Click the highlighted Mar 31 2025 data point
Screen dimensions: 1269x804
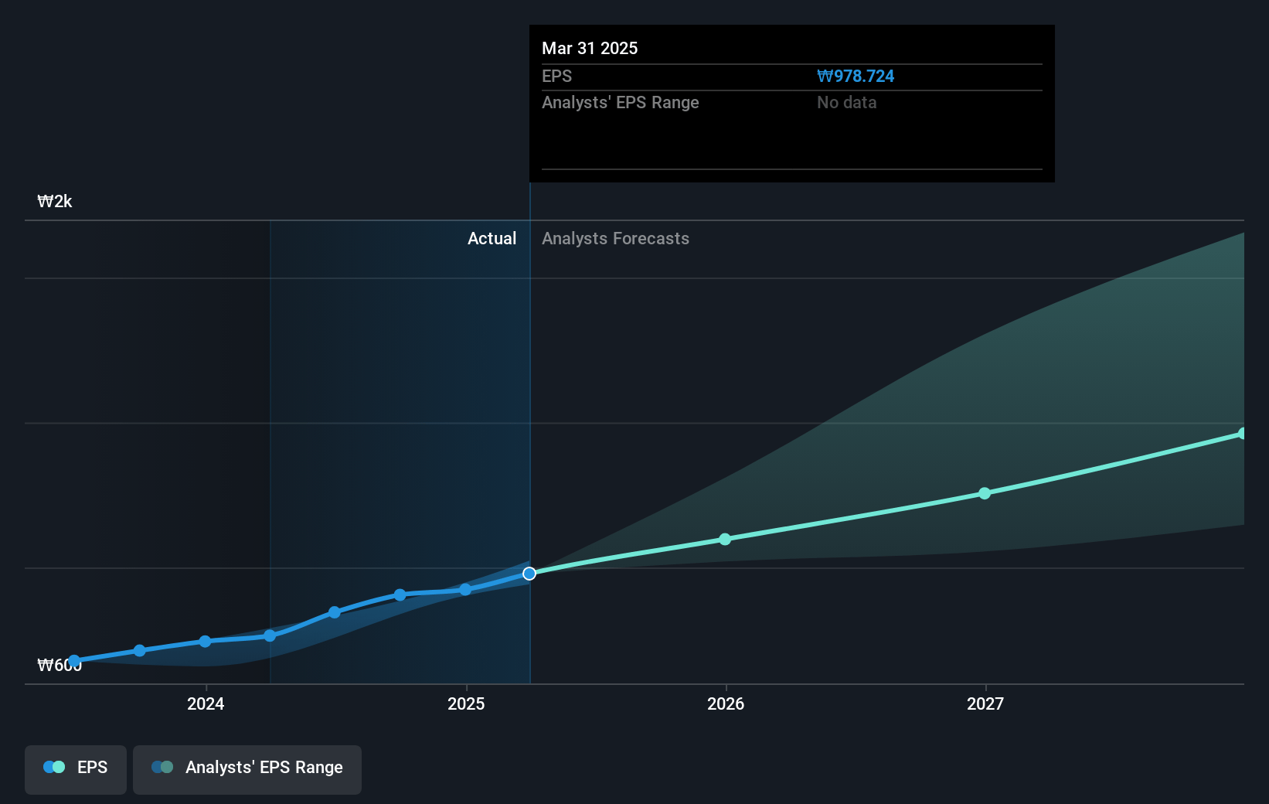pyautogui.click(x=529, y=574)
